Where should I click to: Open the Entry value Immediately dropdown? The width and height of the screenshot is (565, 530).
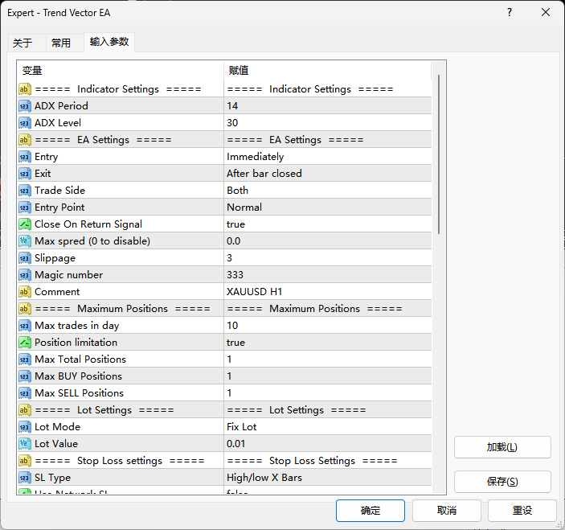[255, 157]
